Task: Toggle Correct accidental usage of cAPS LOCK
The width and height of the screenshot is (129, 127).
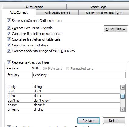Action: (x=9, y=51)
